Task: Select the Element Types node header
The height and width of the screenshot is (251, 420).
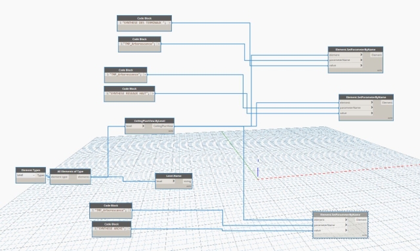Action: (31, 170)
